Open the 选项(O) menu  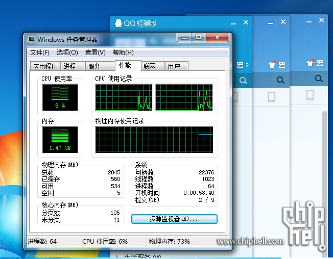[67, 53]
